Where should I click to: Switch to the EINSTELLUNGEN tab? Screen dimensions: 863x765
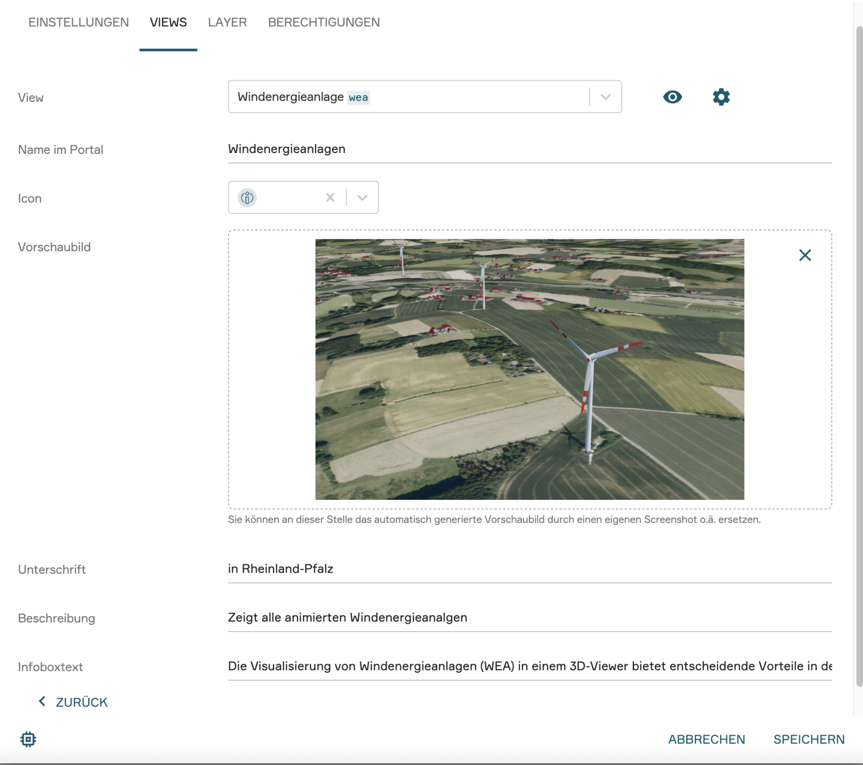[x=79, y=23]
